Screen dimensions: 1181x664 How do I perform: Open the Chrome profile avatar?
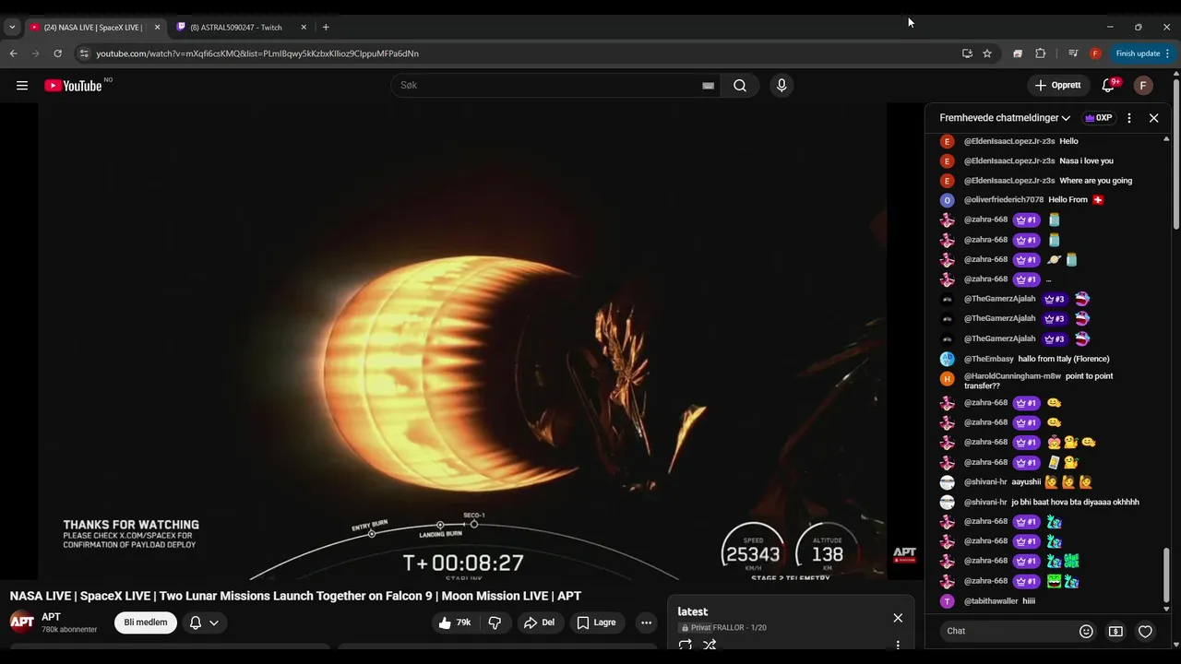click(1095, 53)
